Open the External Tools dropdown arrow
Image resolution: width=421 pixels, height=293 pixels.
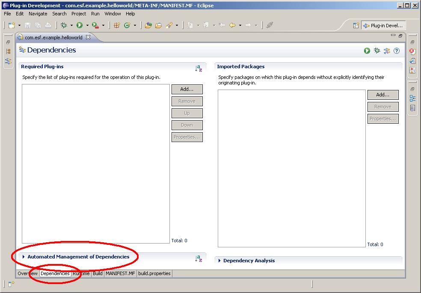pyautogui.click(x=103, y=26)
